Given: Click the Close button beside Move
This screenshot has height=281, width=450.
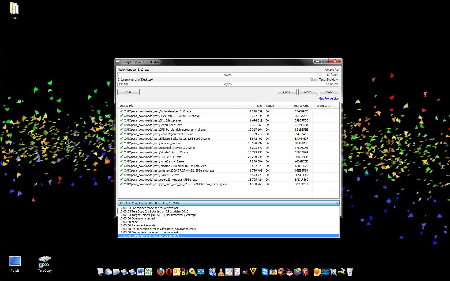Looking at the screenshot, I should 329,92.
